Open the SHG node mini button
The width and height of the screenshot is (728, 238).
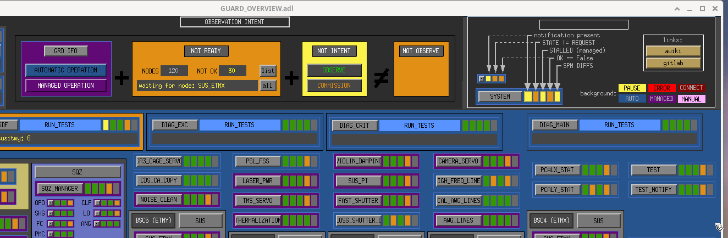50,213
